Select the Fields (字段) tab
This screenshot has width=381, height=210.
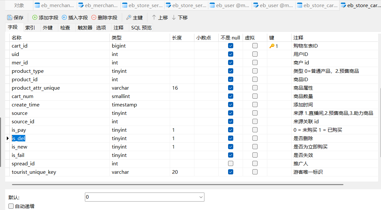coord(13,27)
